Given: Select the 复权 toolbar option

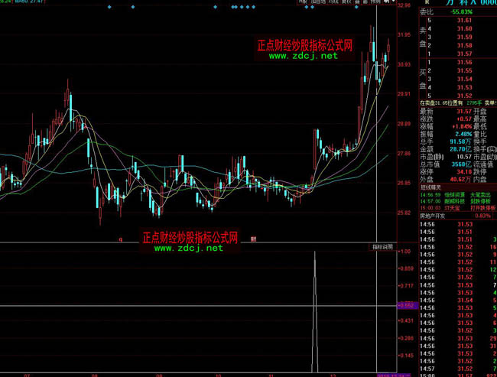Looking at the screenshot, I should [x=346, y=2].
